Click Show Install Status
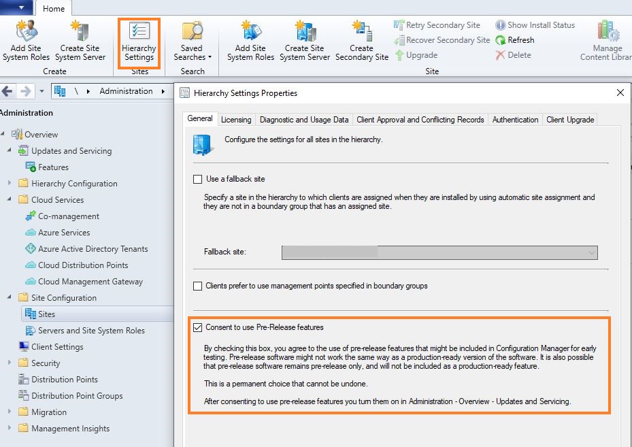Image resolution: width=632 pixels, height=447 pixels. pos(535,25)
